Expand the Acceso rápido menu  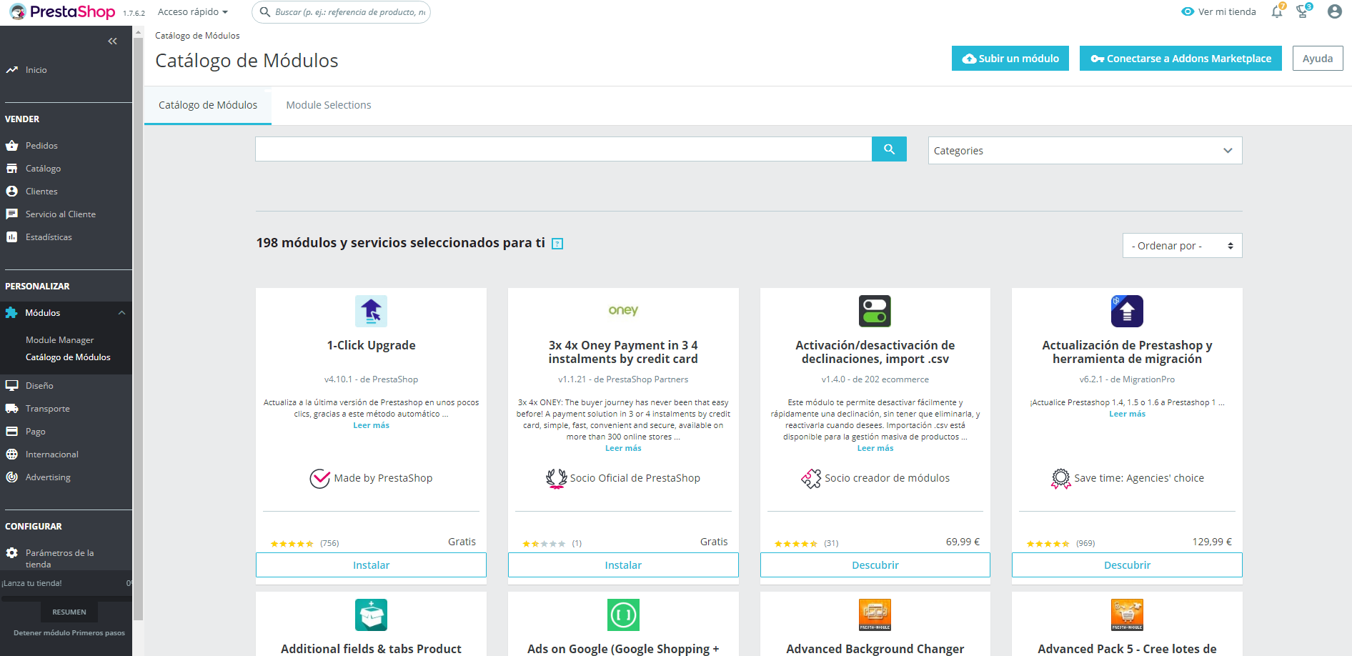tap(193, 11)
